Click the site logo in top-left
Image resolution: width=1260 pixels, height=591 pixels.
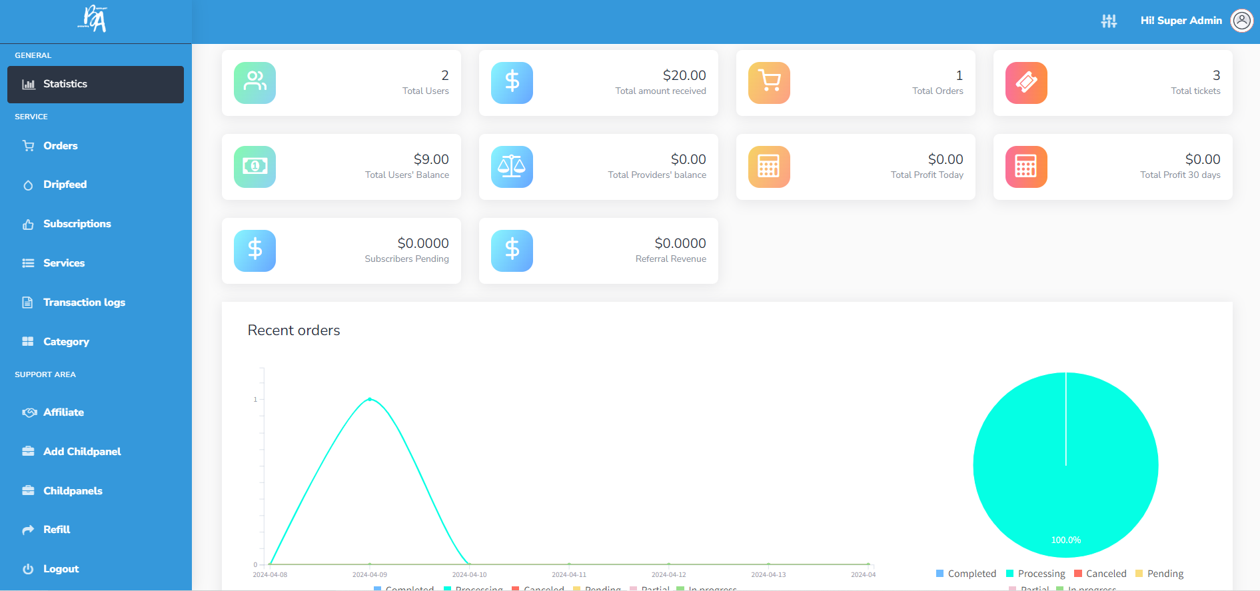pos(93,19)
